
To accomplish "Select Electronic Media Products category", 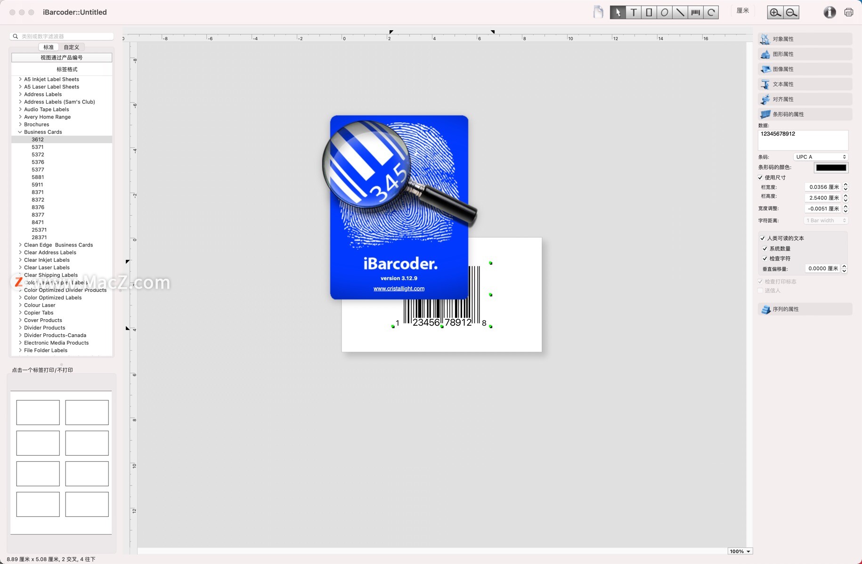I will pyautogui.click(x=57, y=343).
